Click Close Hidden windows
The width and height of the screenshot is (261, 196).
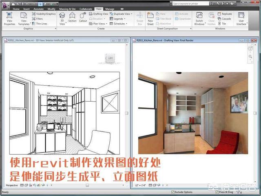click(211, 19)
